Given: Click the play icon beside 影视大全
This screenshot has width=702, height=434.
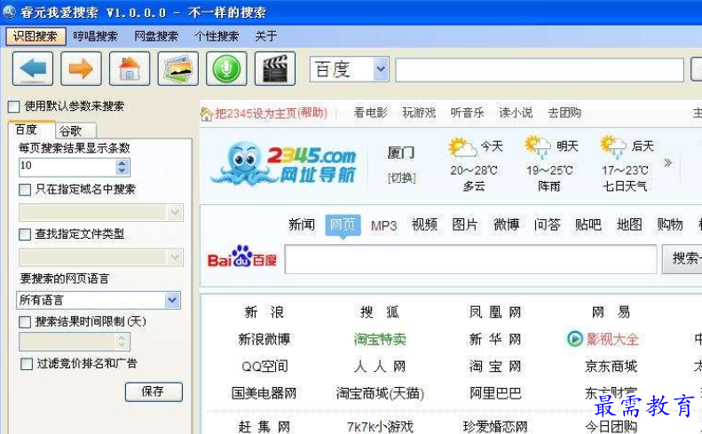Looking at the screenshot, I should (574, 339).
